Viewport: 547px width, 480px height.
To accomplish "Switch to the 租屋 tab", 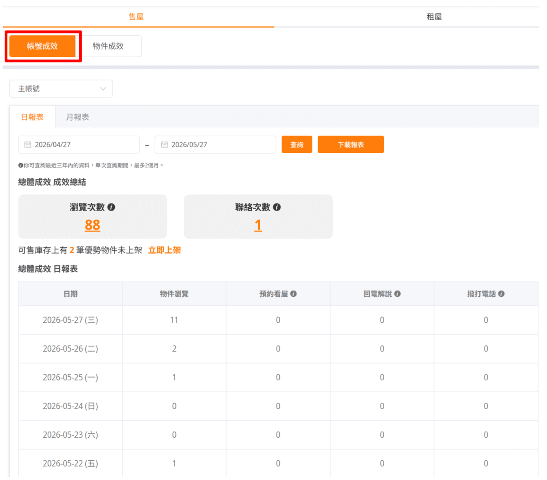I will click(x=434, y=17).
